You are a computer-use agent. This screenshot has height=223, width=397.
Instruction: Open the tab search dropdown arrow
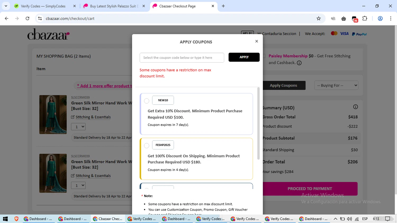(x=6, y=6)
